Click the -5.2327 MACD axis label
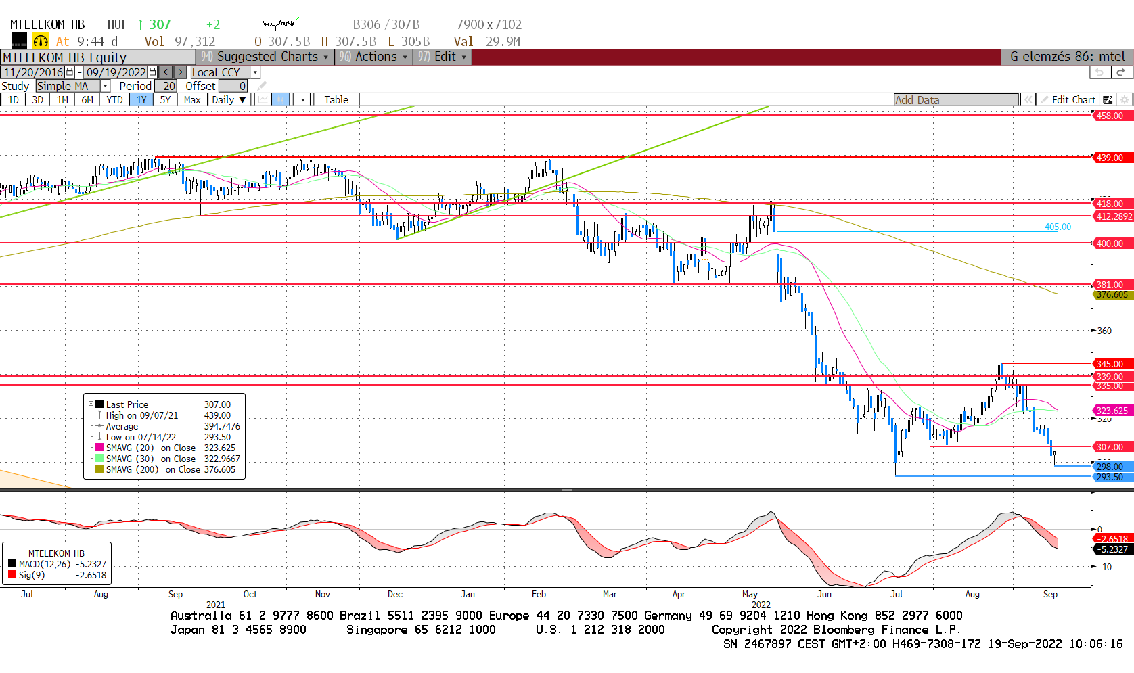 coord(1113,549)
